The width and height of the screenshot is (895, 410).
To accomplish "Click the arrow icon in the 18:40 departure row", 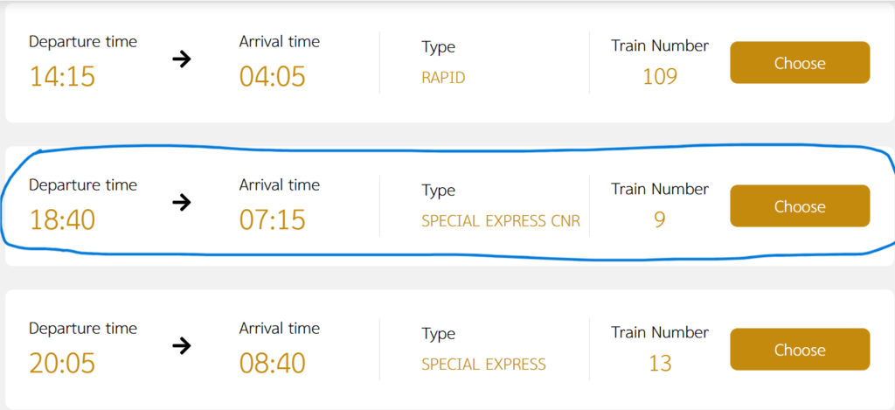I will click(181, 203).
